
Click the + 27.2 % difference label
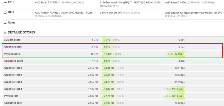point(116,47)
